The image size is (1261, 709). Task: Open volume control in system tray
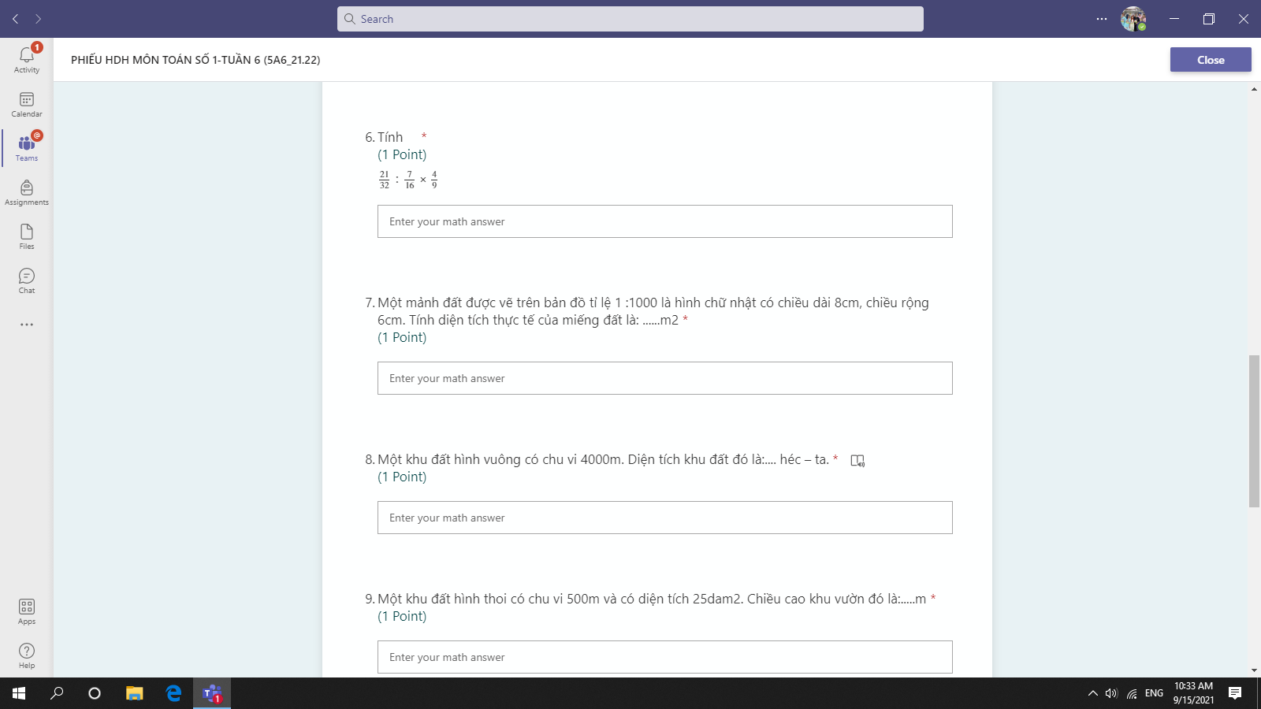pyautogui.click(x=1111, y=693)
